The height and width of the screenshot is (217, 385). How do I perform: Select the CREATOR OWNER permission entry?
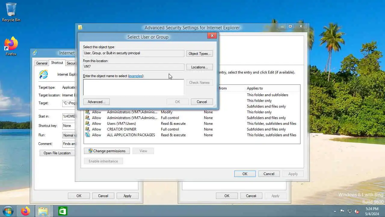[x=192, y=129]
